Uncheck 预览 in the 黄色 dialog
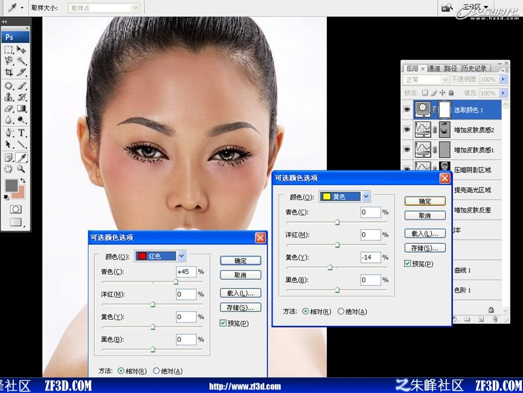 click(407, 264)
